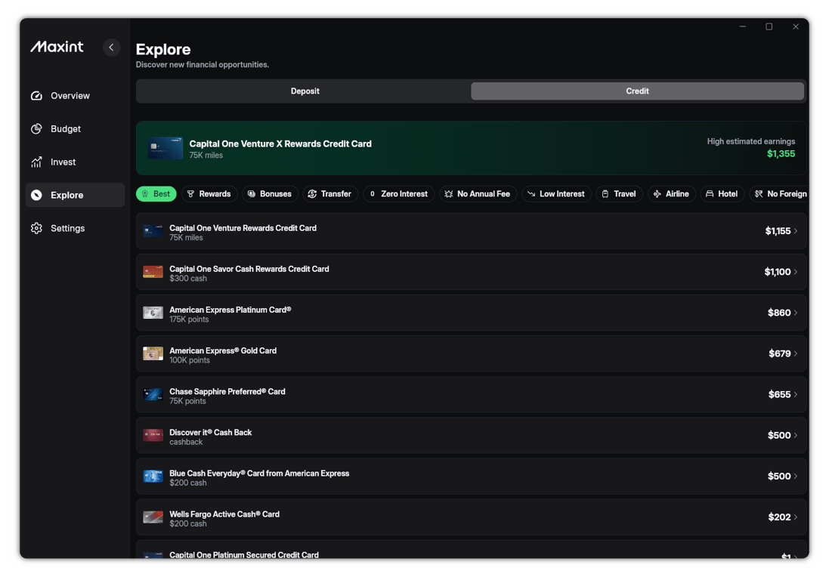This screenshot has height=580, width=829.
Task: Click the Blue Cash Everyday card thumbnail
Action: [x=153, y=476]
